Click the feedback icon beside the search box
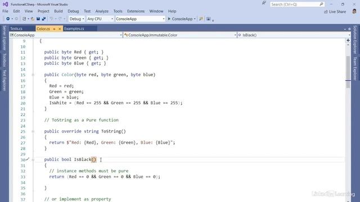 264,3
